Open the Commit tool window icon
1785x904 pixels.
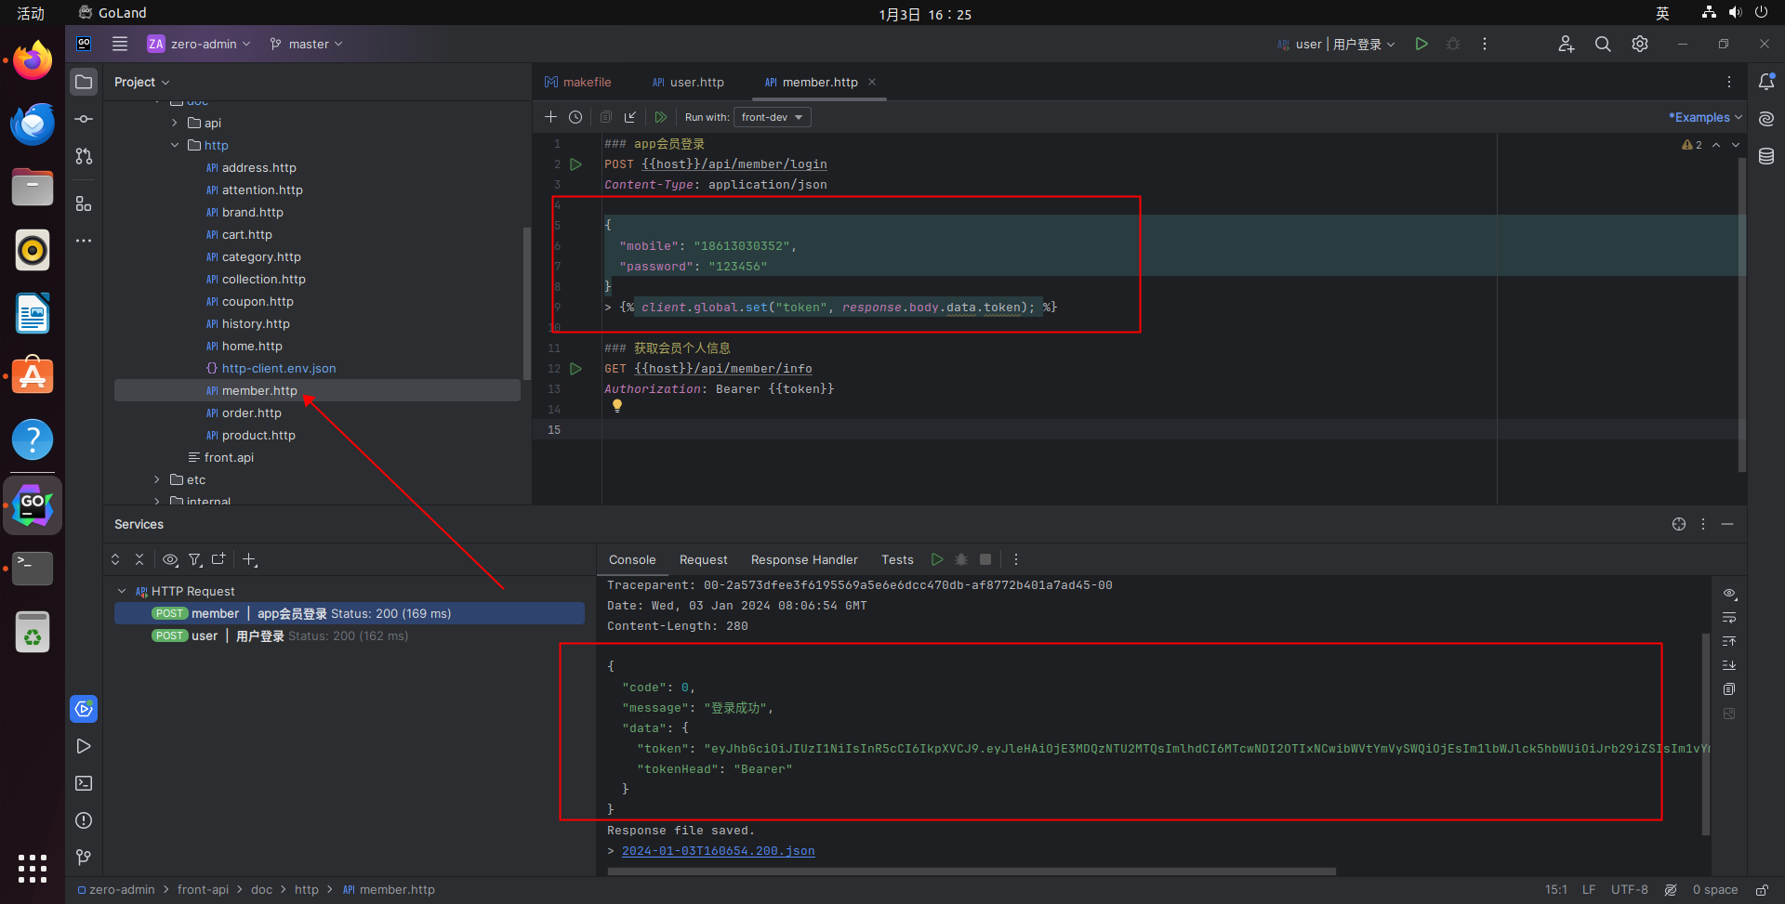(84, 119)
